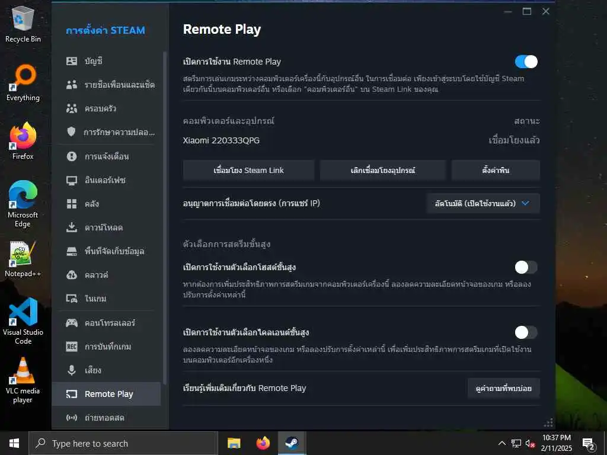The image size is (607, 455).
Task: Show hidden system tray icons chevron
Action: coord(501,443)
